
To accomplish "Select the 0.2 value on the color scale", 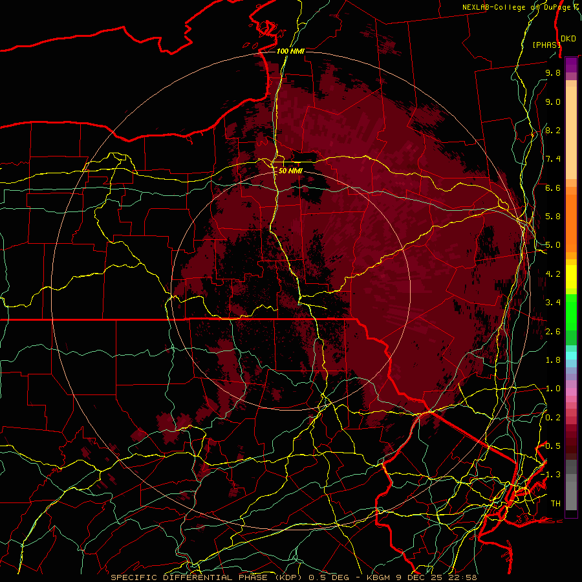I will pos(553,418).
